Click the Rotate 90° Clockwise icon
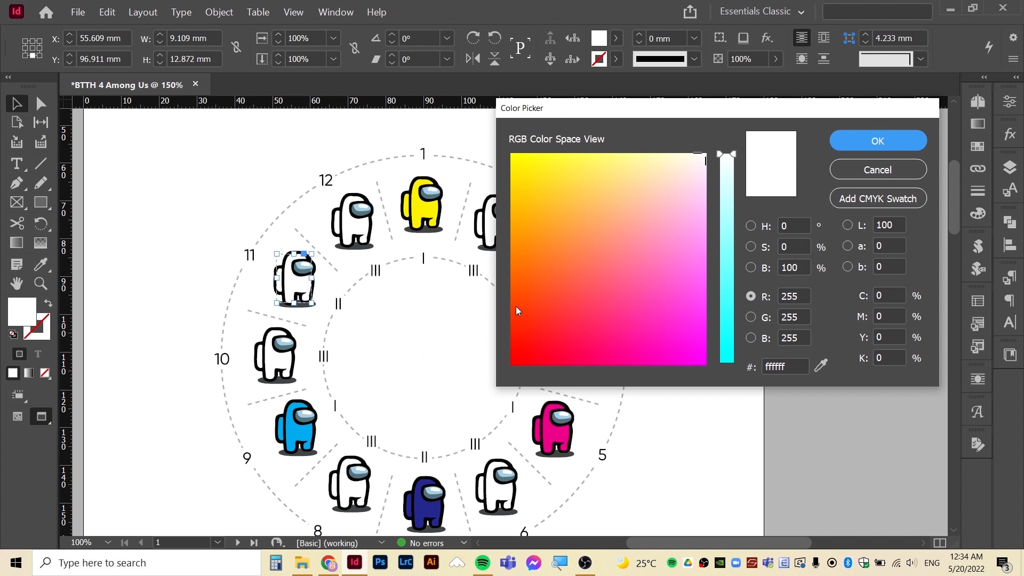 pos(473,38)
